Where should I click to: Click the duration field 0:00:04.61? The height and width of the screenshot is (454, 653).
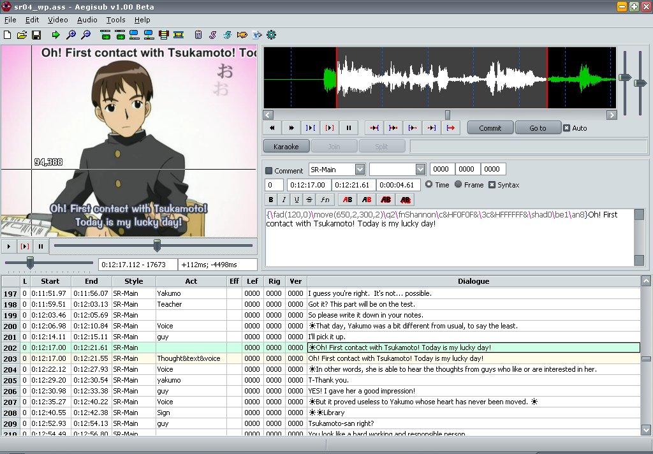[x=398, y=185]
